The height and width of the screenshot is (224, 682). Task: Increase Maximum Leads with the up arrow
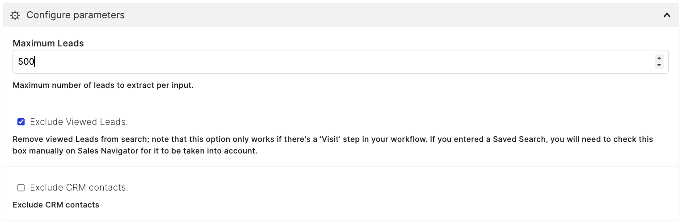659,58
